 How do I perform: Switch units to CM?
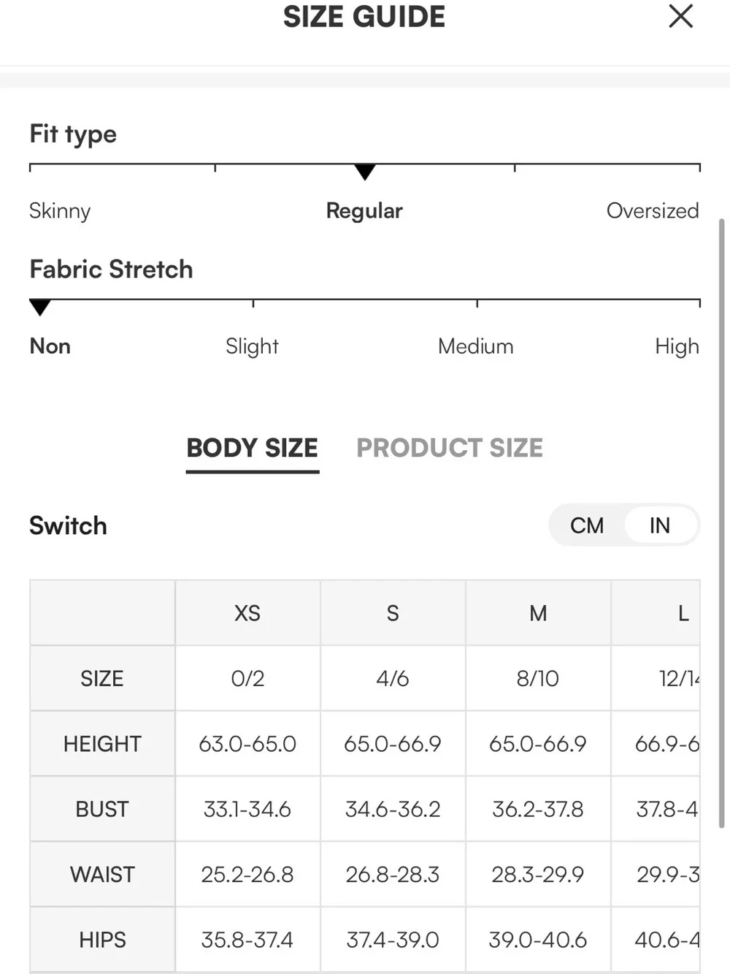[x=587, y=525]
